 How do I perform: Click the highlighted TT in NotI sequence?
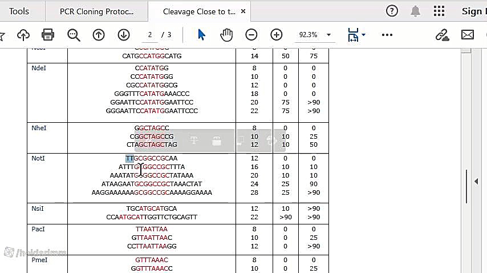pos(129,158)
